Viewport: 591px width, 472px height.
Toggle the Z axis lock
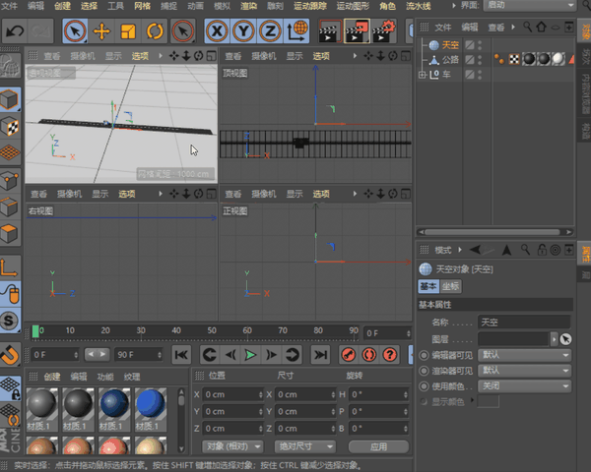pos(270,32)
